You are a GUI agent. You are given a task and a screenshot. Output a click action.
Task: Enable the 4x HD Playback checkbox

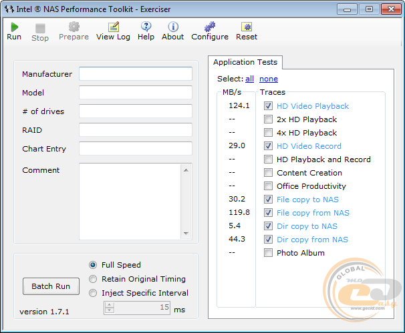[268, 133]
